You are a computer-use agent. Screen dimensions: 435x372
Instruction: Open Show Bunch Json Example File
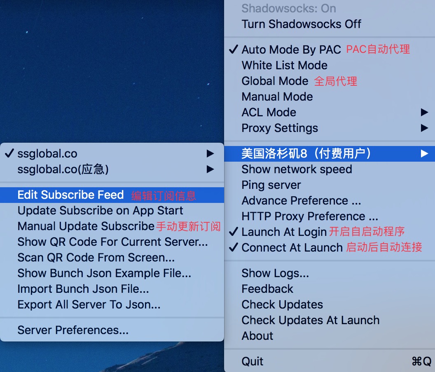click(112, 273)
